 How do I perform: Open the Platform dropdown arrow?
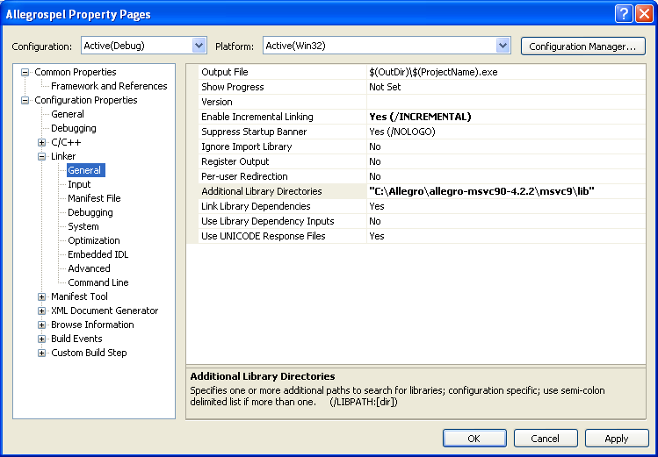[x=503, y=46]
